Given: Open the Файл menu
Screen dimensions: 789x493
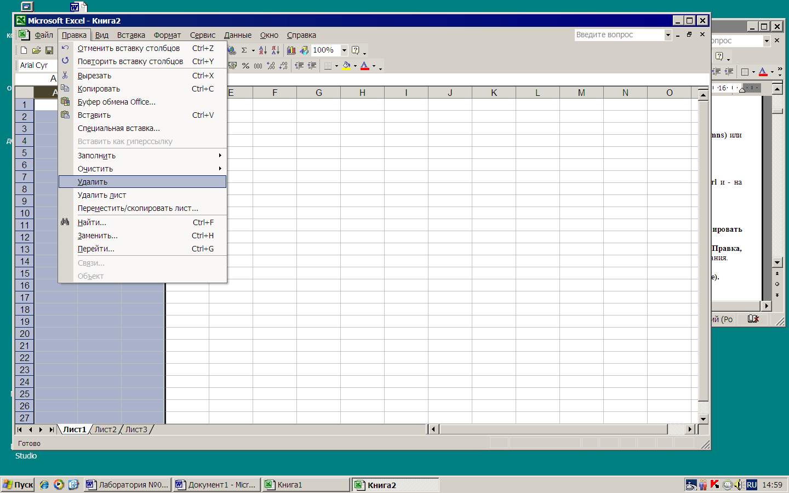Looking at the screenshot, I should 44,35.
